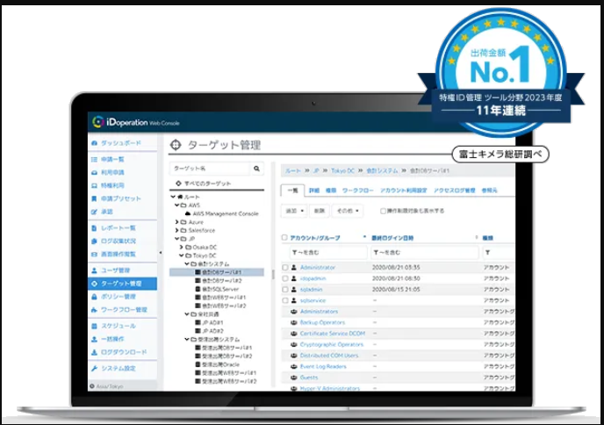The width and height of the screenshot is (604, 425).
Task: Click the ポリシー管理 lock icon
Action: click(x=94, y=297)
